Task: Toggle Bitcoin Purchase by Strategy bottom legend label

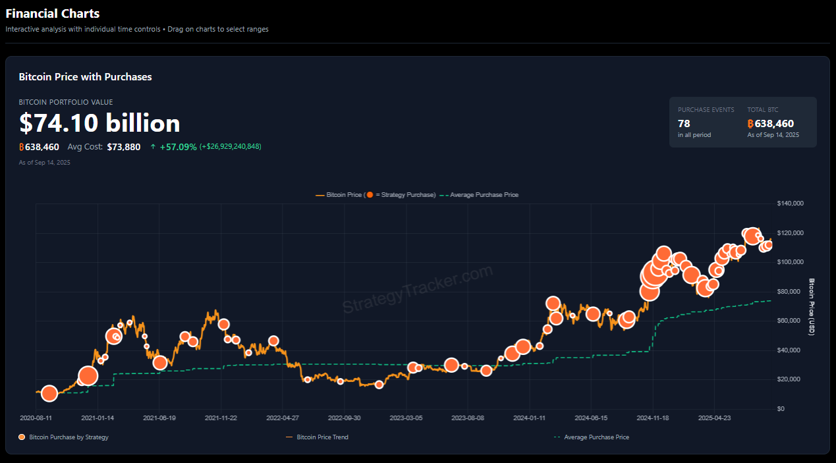Action: (x=69, y=437)
